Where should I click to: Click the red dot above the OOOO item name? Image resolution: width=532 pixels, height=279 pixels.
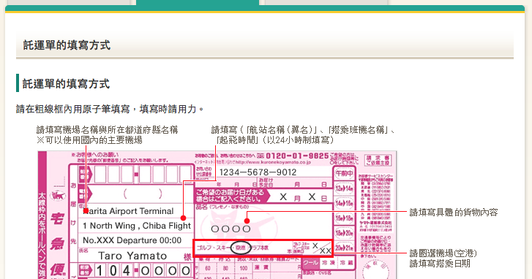click(247, 221)
